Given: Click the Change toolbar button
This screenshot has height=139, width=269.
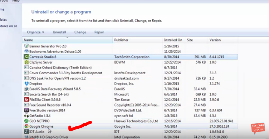Looking at the screenshot, I should [x=80, y=32].
